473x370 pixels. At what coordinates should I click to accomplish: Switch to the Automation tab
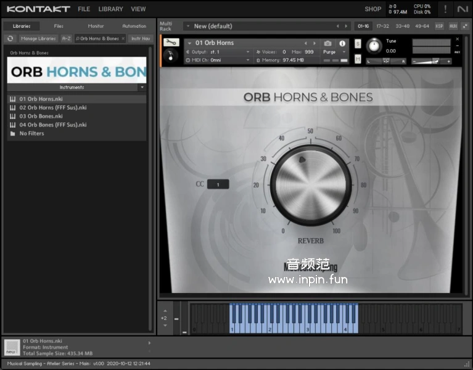[x=134, y=26]
